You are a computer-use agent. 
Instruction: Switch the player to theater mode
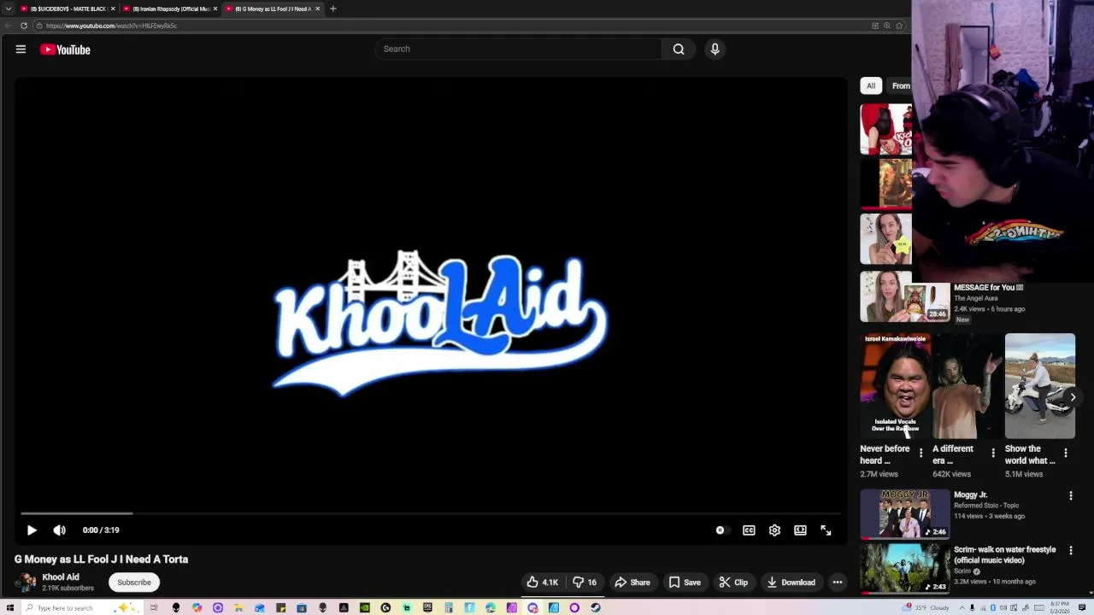[800, 530]
